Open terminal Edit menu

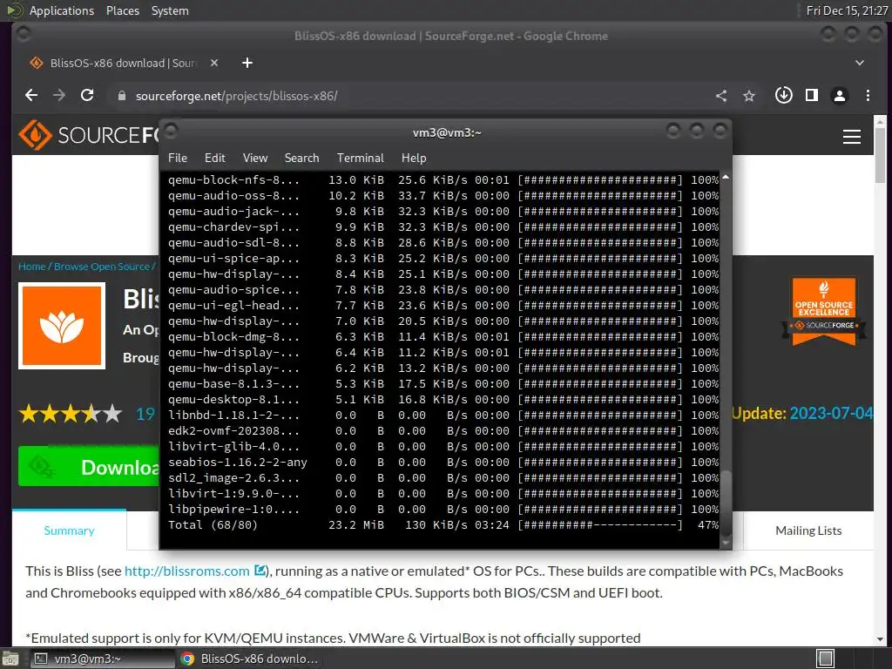pyautogui.click(x=215, y=159)
